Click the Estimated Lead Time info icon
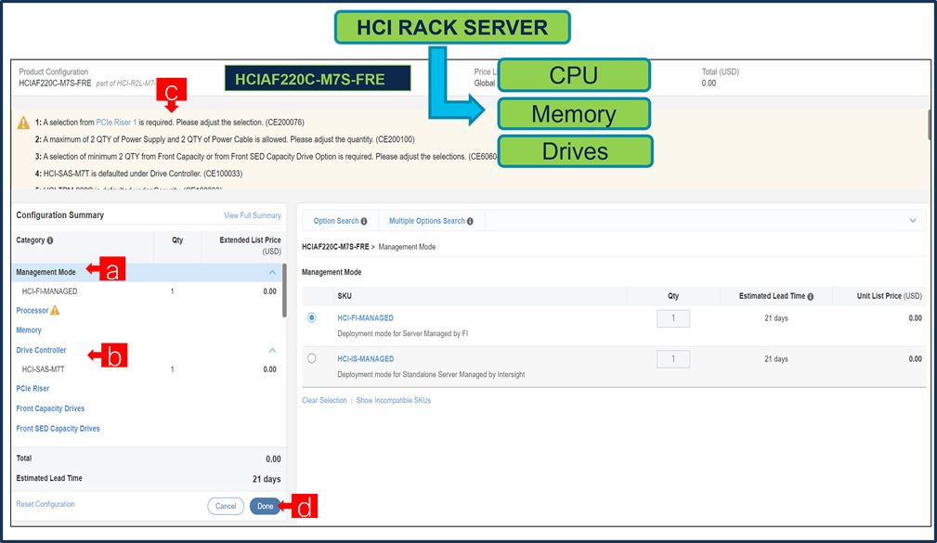Image resolution: width=937 pixels, height=543 pixels. coord(811,297)
